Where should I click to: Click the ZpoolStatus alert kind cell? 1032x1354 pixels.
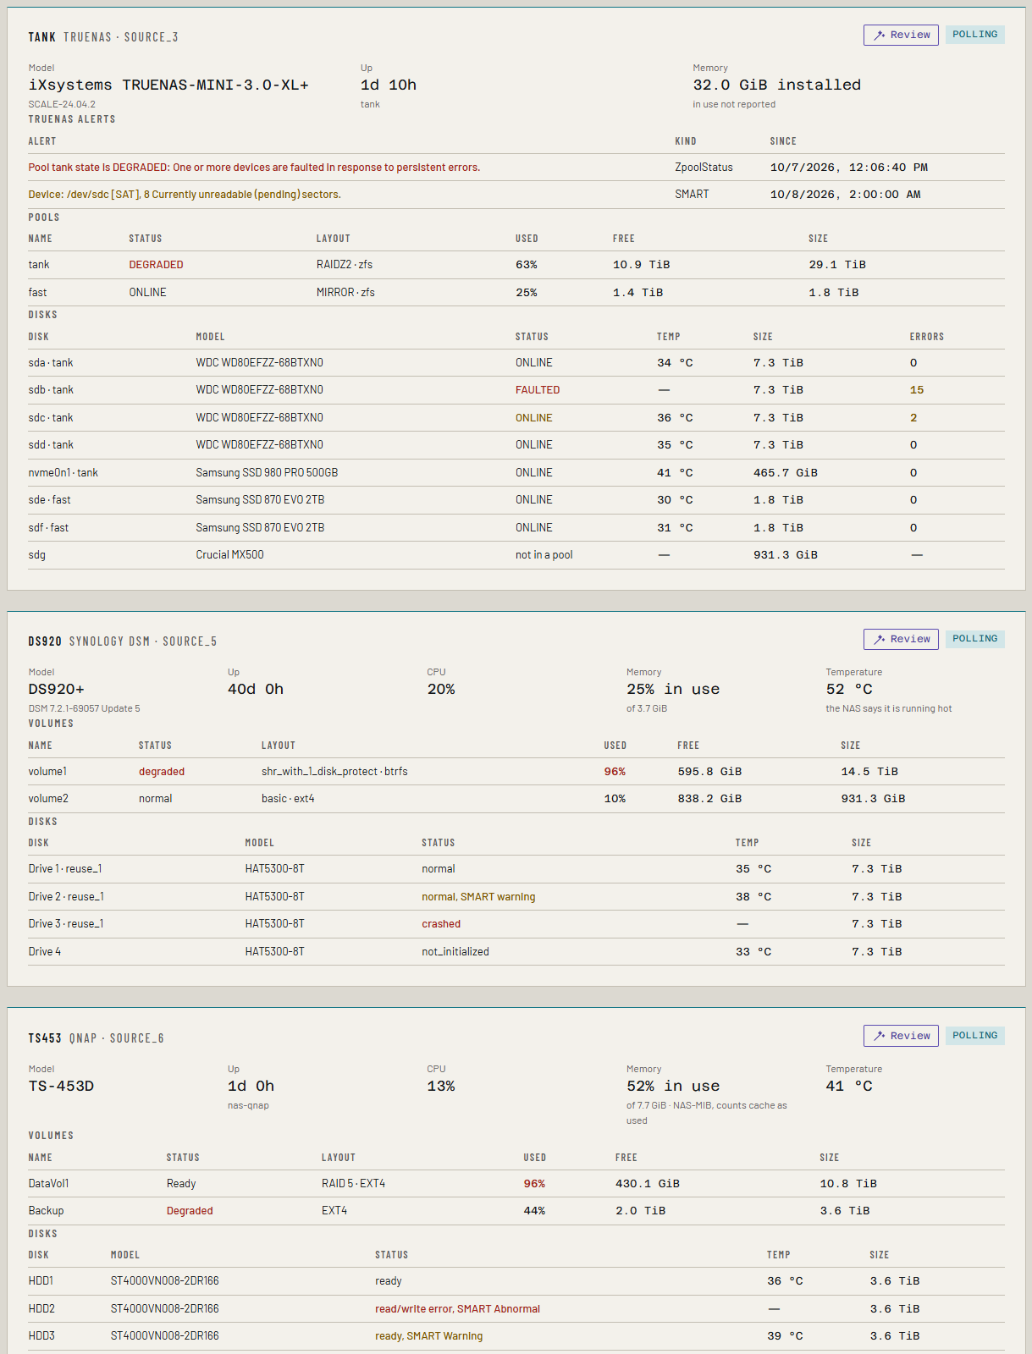point(704,168)
